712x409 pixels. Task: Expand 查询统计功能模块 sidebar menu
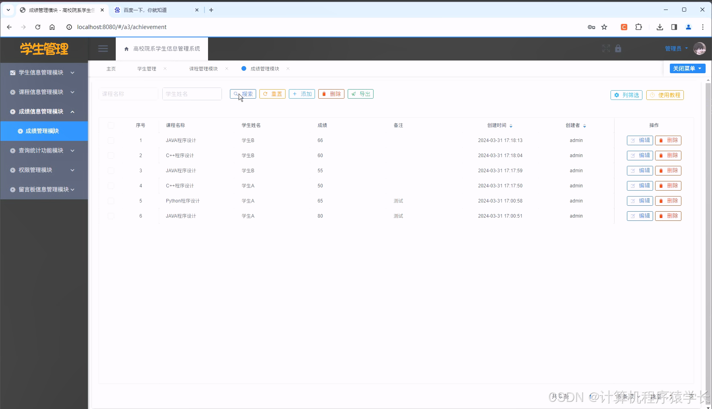[44, 150]
